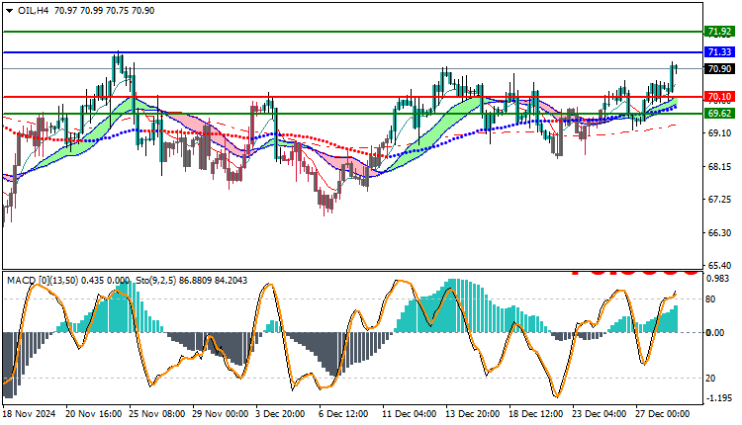
Task: Select the 25 Nov 08:00 time label
Action: (157, 414)
